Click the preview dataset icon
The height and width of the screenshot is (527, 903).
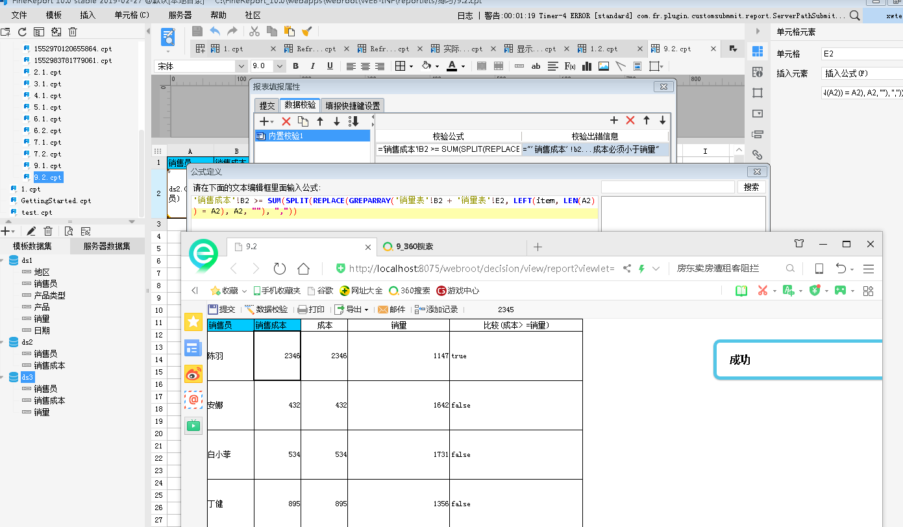68,231
